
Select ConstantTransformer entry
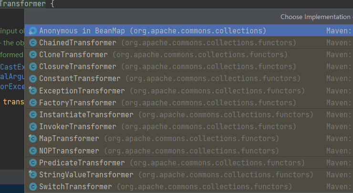188,79
